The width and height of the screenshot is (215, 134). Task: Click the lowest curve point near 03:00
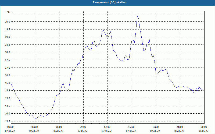[x=36, y=118]
